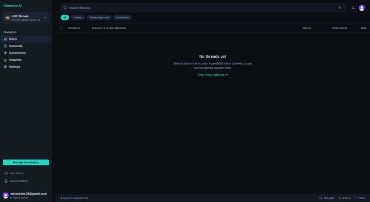Image resolution: width=370 pixels, height=202 pixels.
Task: Click the Clearance AI logo
Action: click(12, 6)
